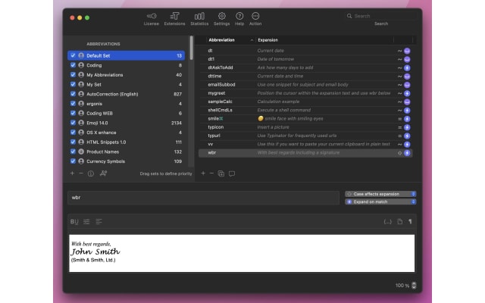Click the Search field in toolbar

click(381, 16)
